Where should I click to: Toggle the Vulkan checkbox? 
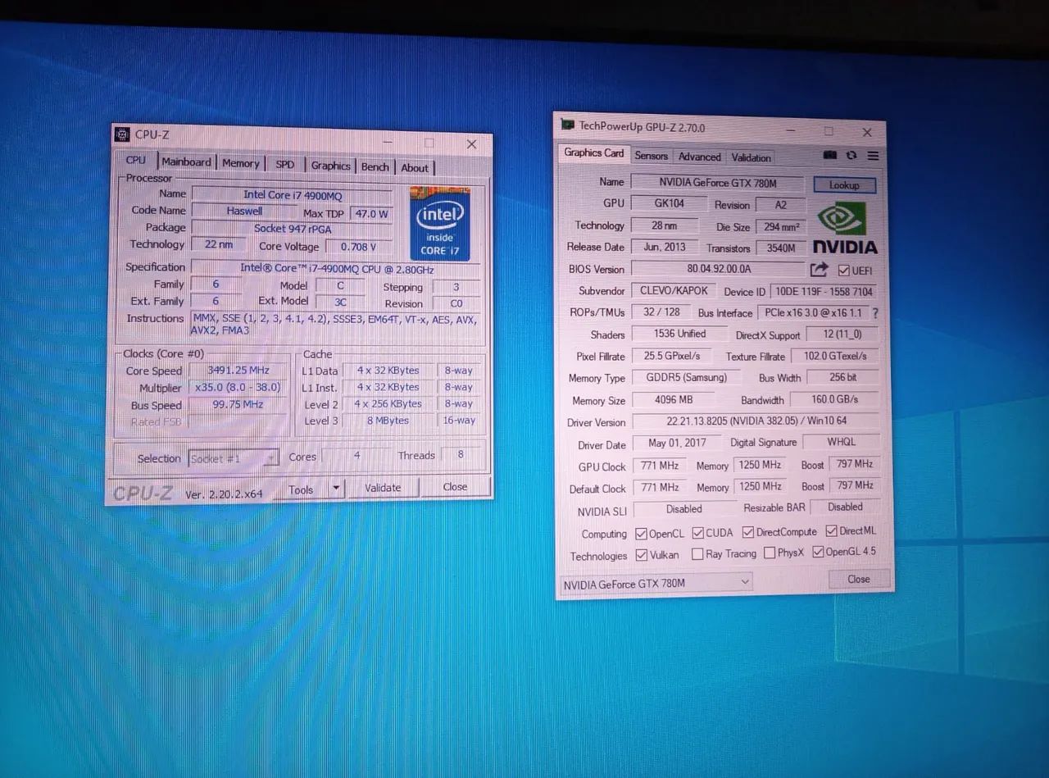coord(642,555)
